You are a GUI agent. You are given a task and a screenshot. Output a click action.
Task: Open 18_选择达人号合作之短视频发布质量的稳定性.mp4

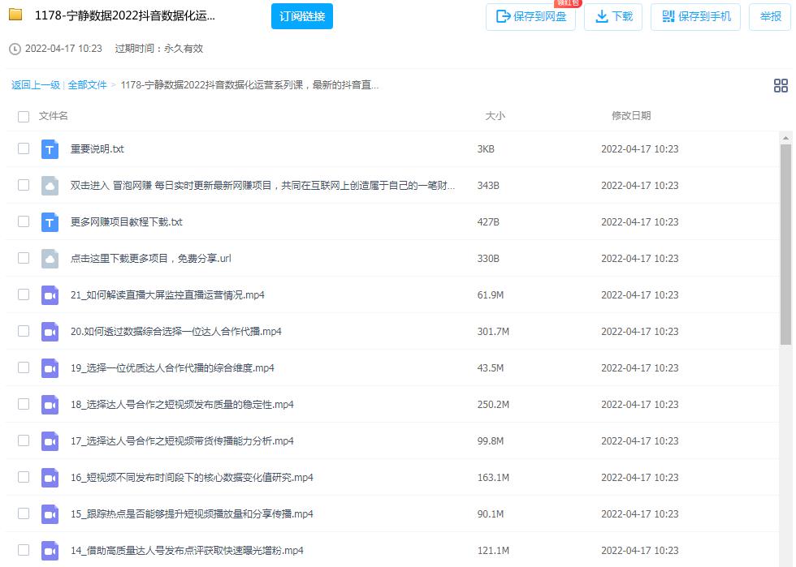pyautogui.click(x=182, y=405)
